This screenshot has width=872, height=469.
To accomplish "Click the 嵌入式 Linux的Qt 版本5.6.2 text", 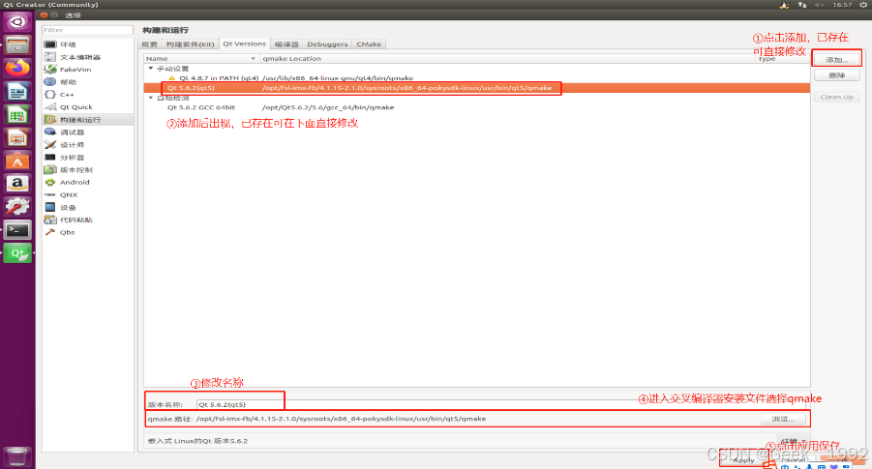I will tap(197, 441).
